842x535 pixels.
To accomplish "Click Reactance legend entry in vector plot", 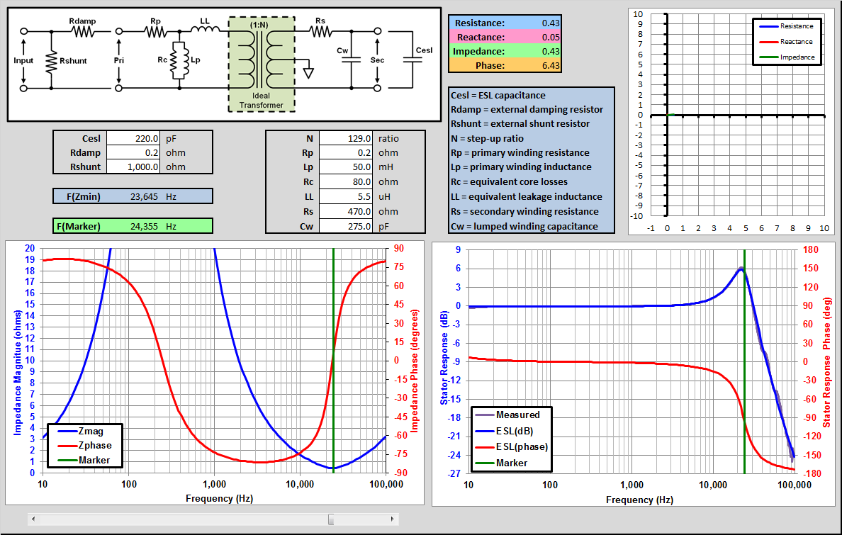I will 786,41.
